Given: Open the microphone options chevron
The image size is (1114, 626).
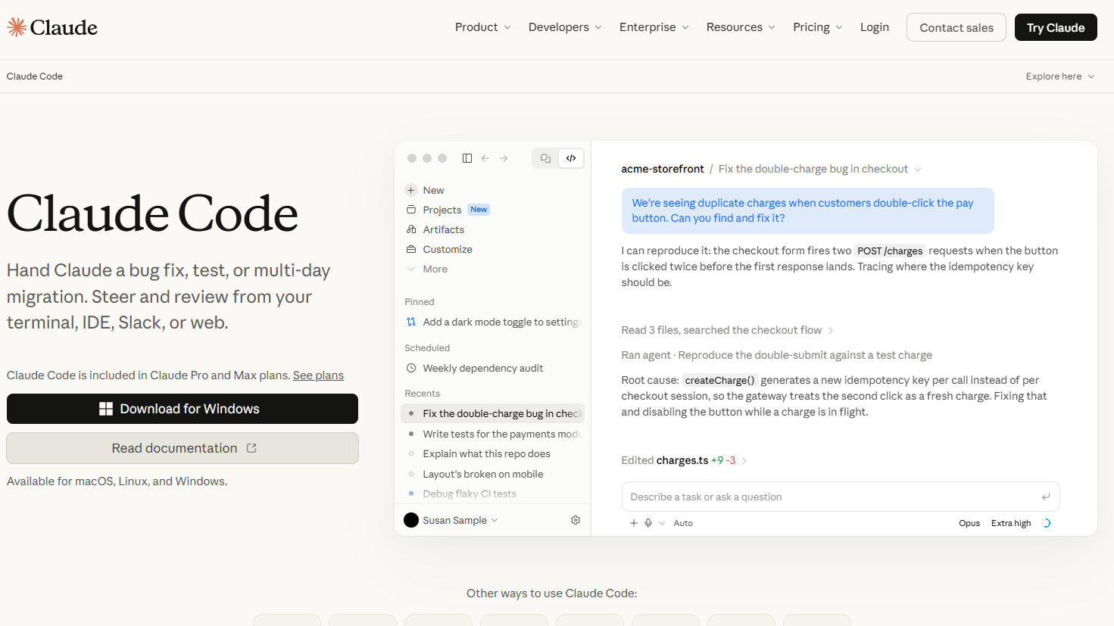Looking at the screenshot, I should [x=662, y=523].
